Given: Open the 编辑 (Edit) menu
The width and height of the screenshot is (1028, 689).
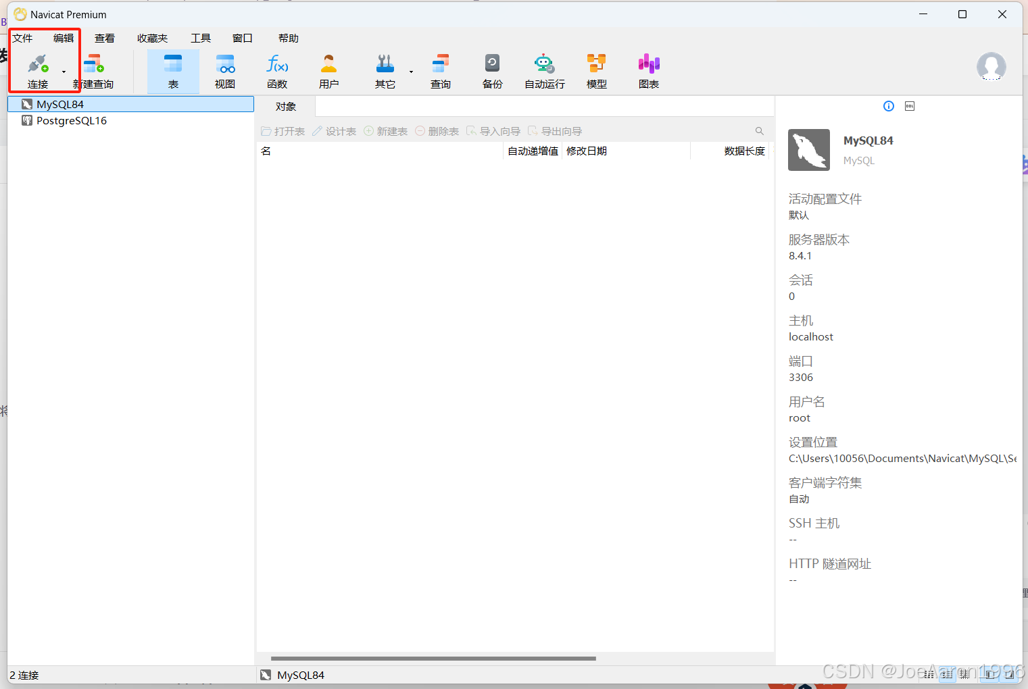Looking at the screenshot, I should coord(64,39).
